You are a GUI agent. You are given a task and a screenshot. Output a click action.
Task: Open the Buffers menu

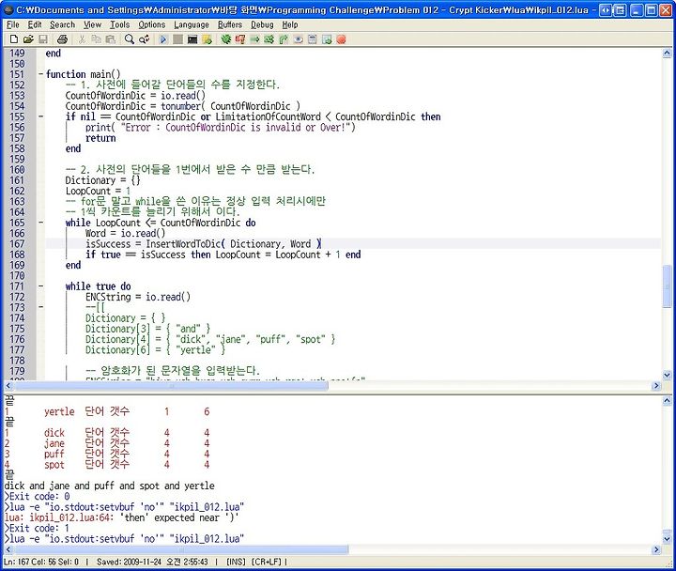(230, 25)
